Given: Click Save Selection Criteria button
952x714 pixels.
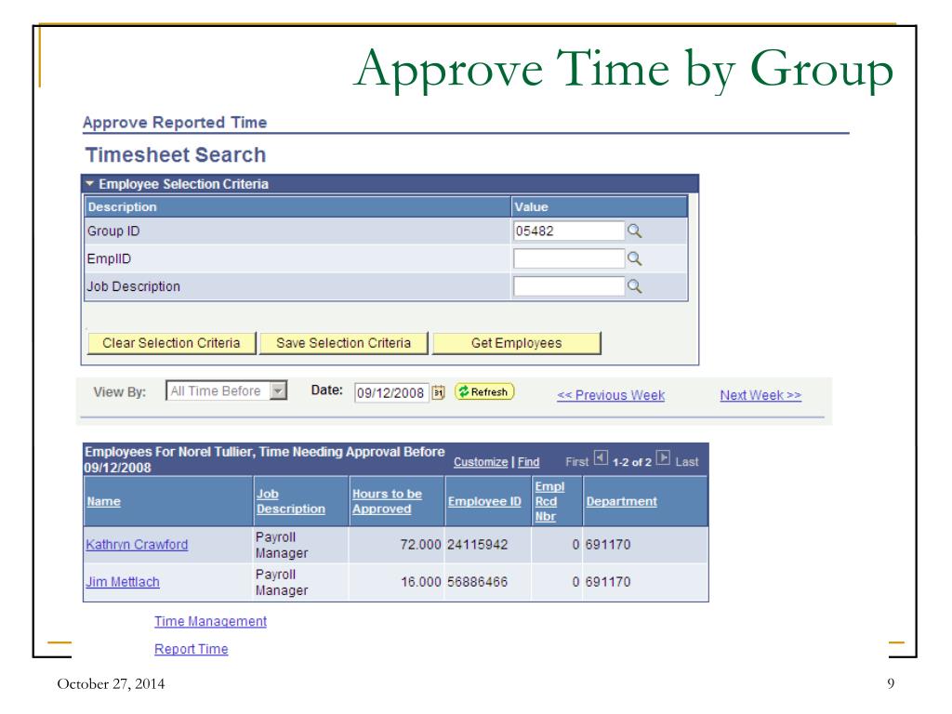Looking at the screenshot, I should click(x=344, y=343).
